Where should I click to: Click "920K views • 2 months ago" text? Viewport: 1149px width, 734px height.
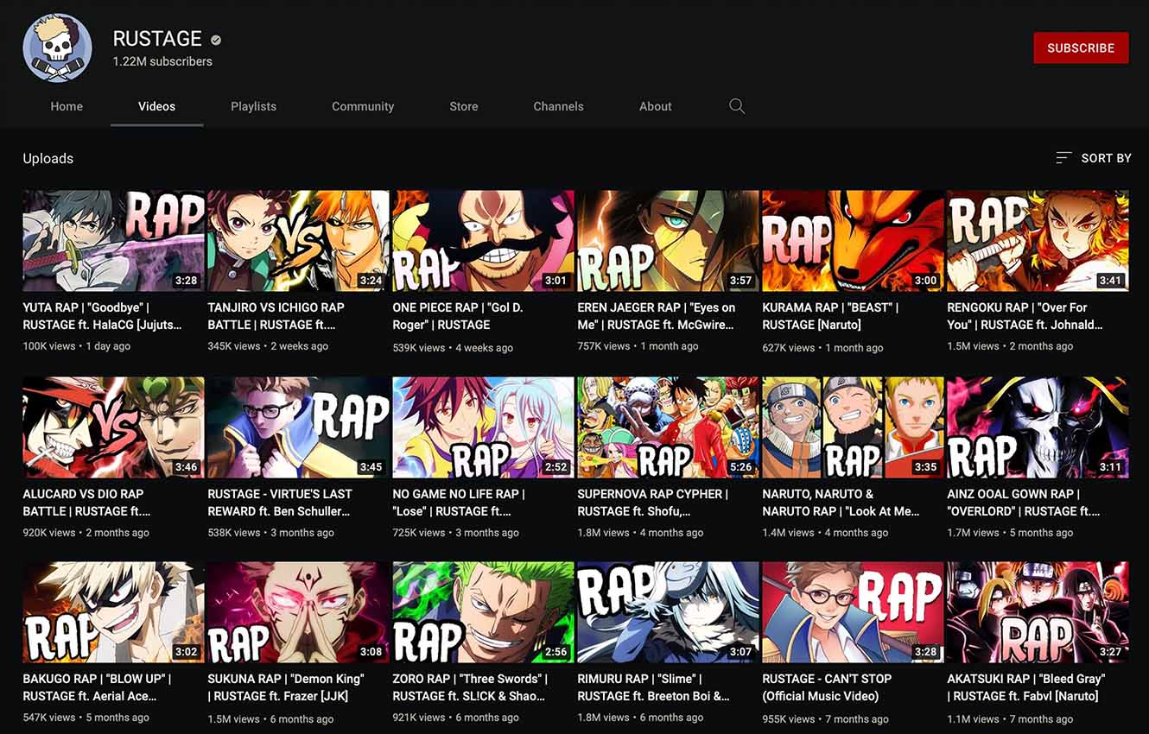(86, 533)
